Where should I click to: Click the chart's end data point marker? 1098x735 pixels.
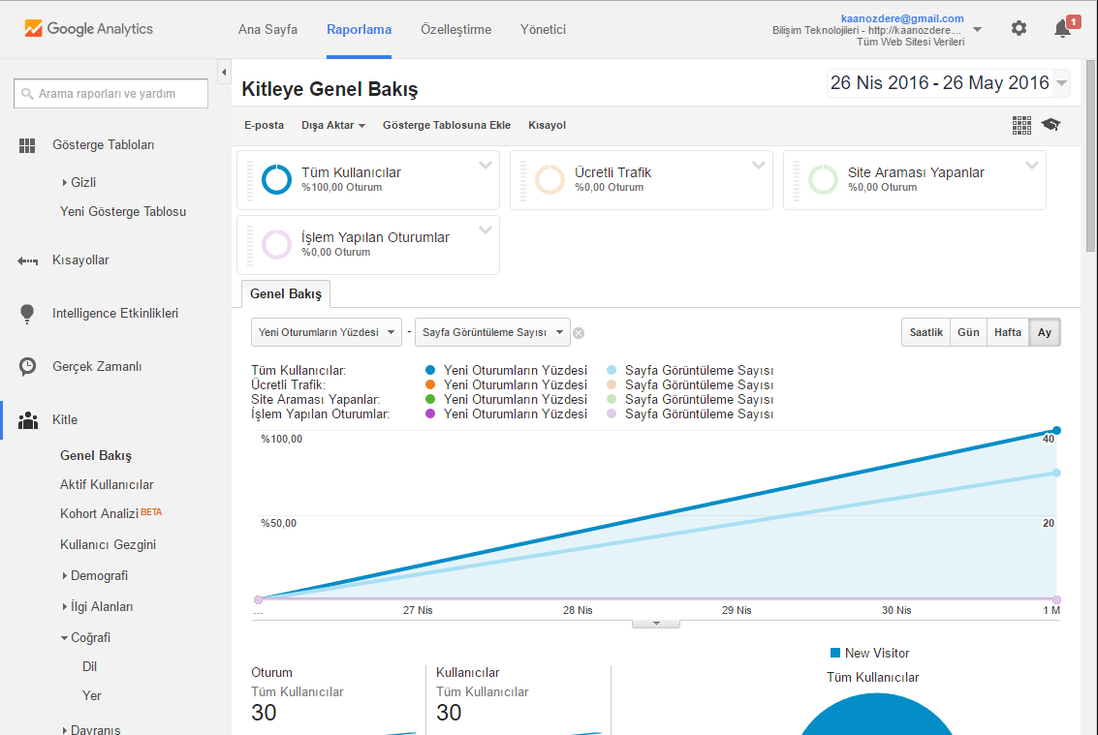point(1056,431)
